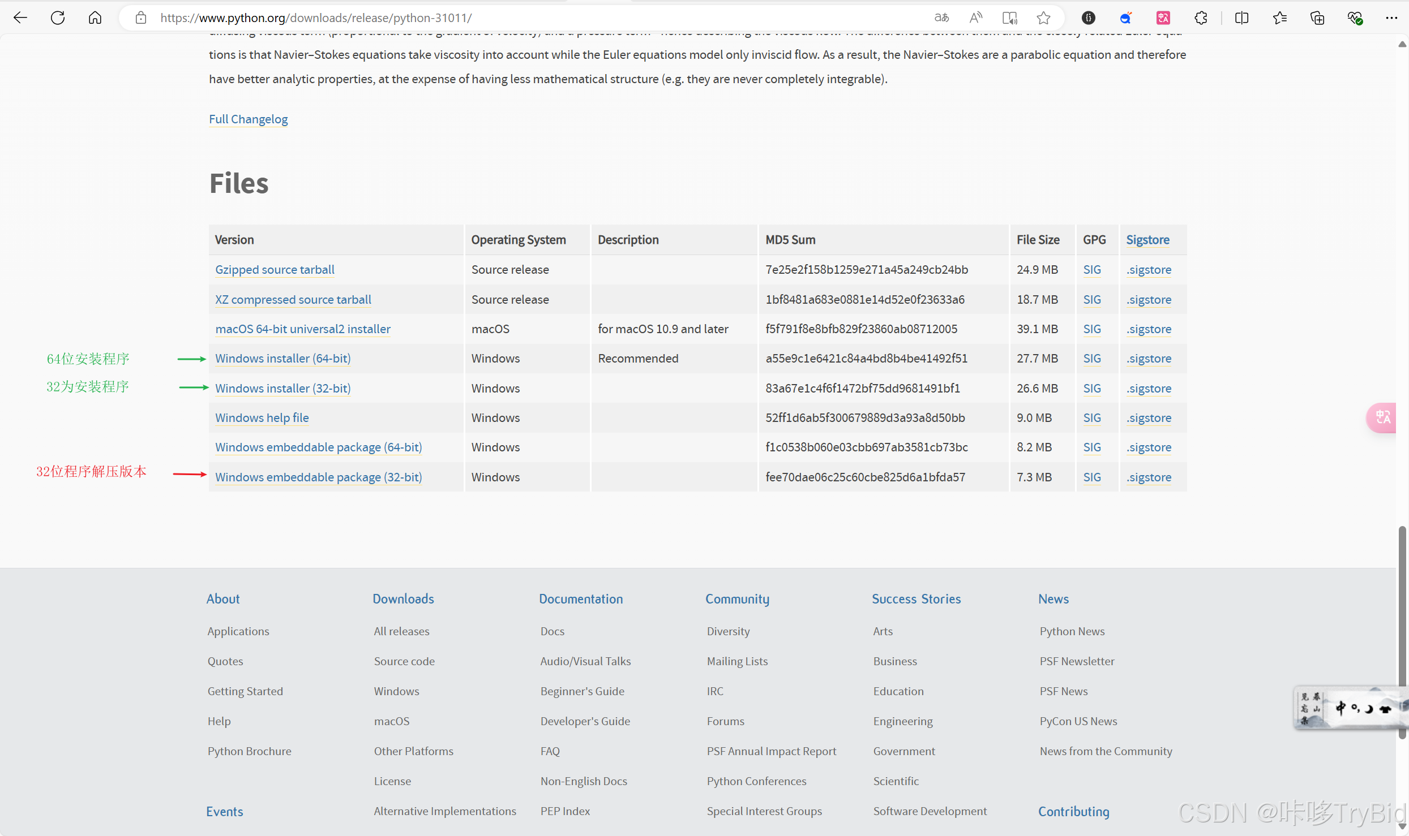The image size is (1409, 836).
Task: Download Windows embeddable package (32-bit)
Action: click(318, 477)
